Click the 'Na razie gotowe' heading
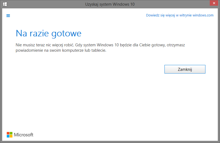 click(x=49, y=33)
